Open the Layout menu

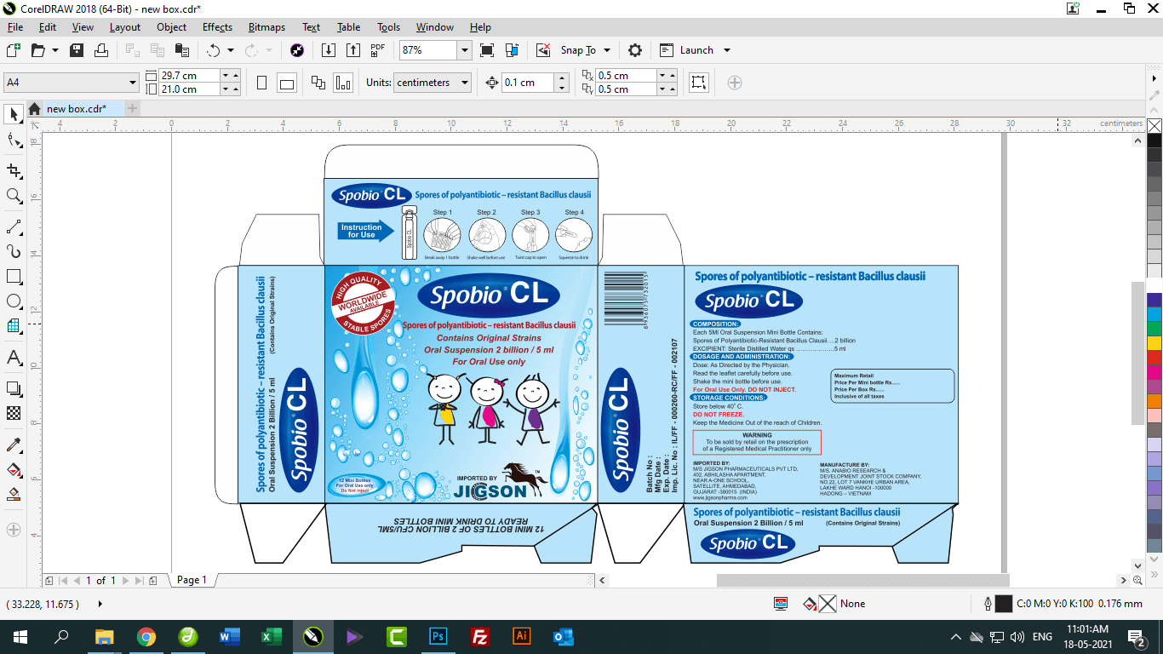(x=125, y=27)
